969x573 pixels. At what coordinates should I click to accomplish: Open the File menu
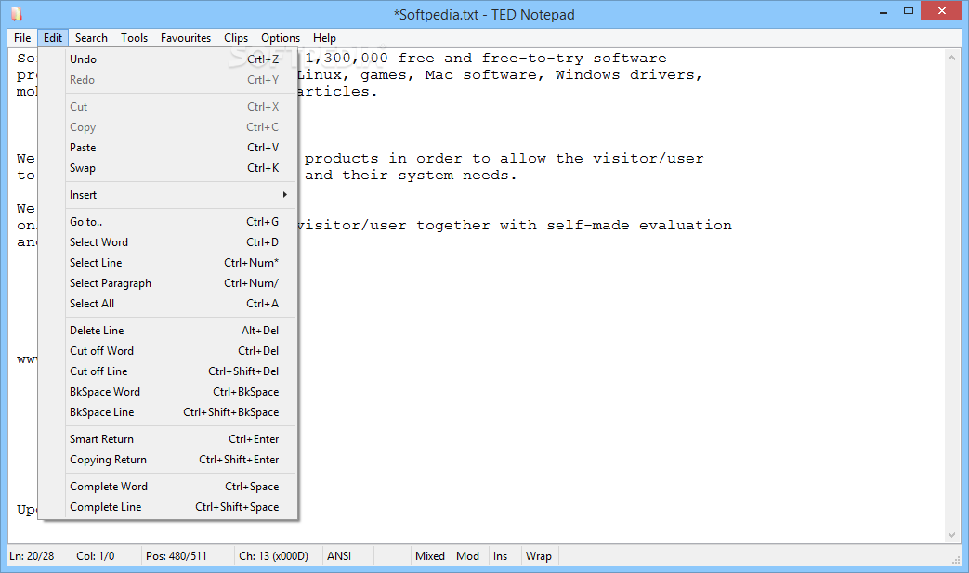[22, 38]
